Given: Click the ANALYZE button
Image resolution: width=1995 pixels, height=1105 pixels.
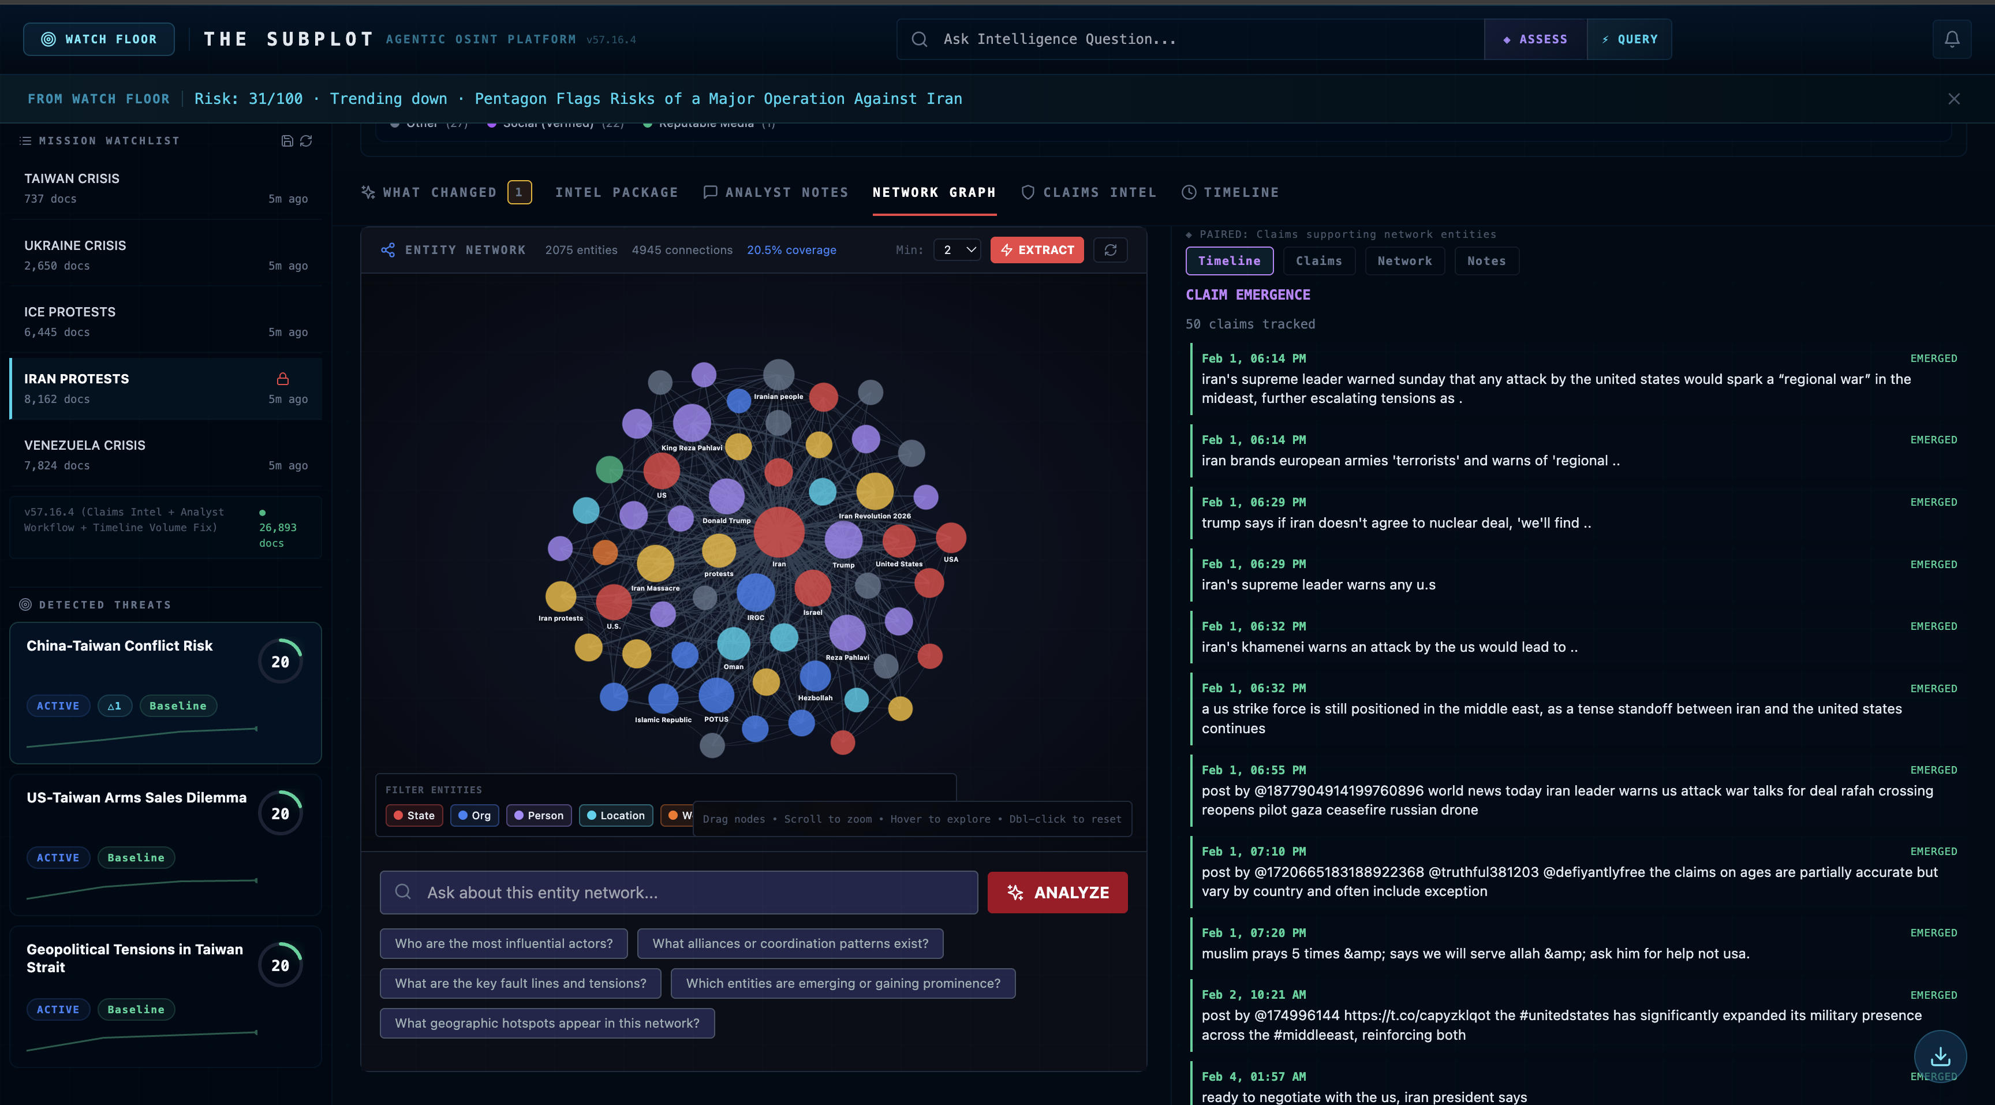Looking at the screenshot, I should pos(1057,892).
